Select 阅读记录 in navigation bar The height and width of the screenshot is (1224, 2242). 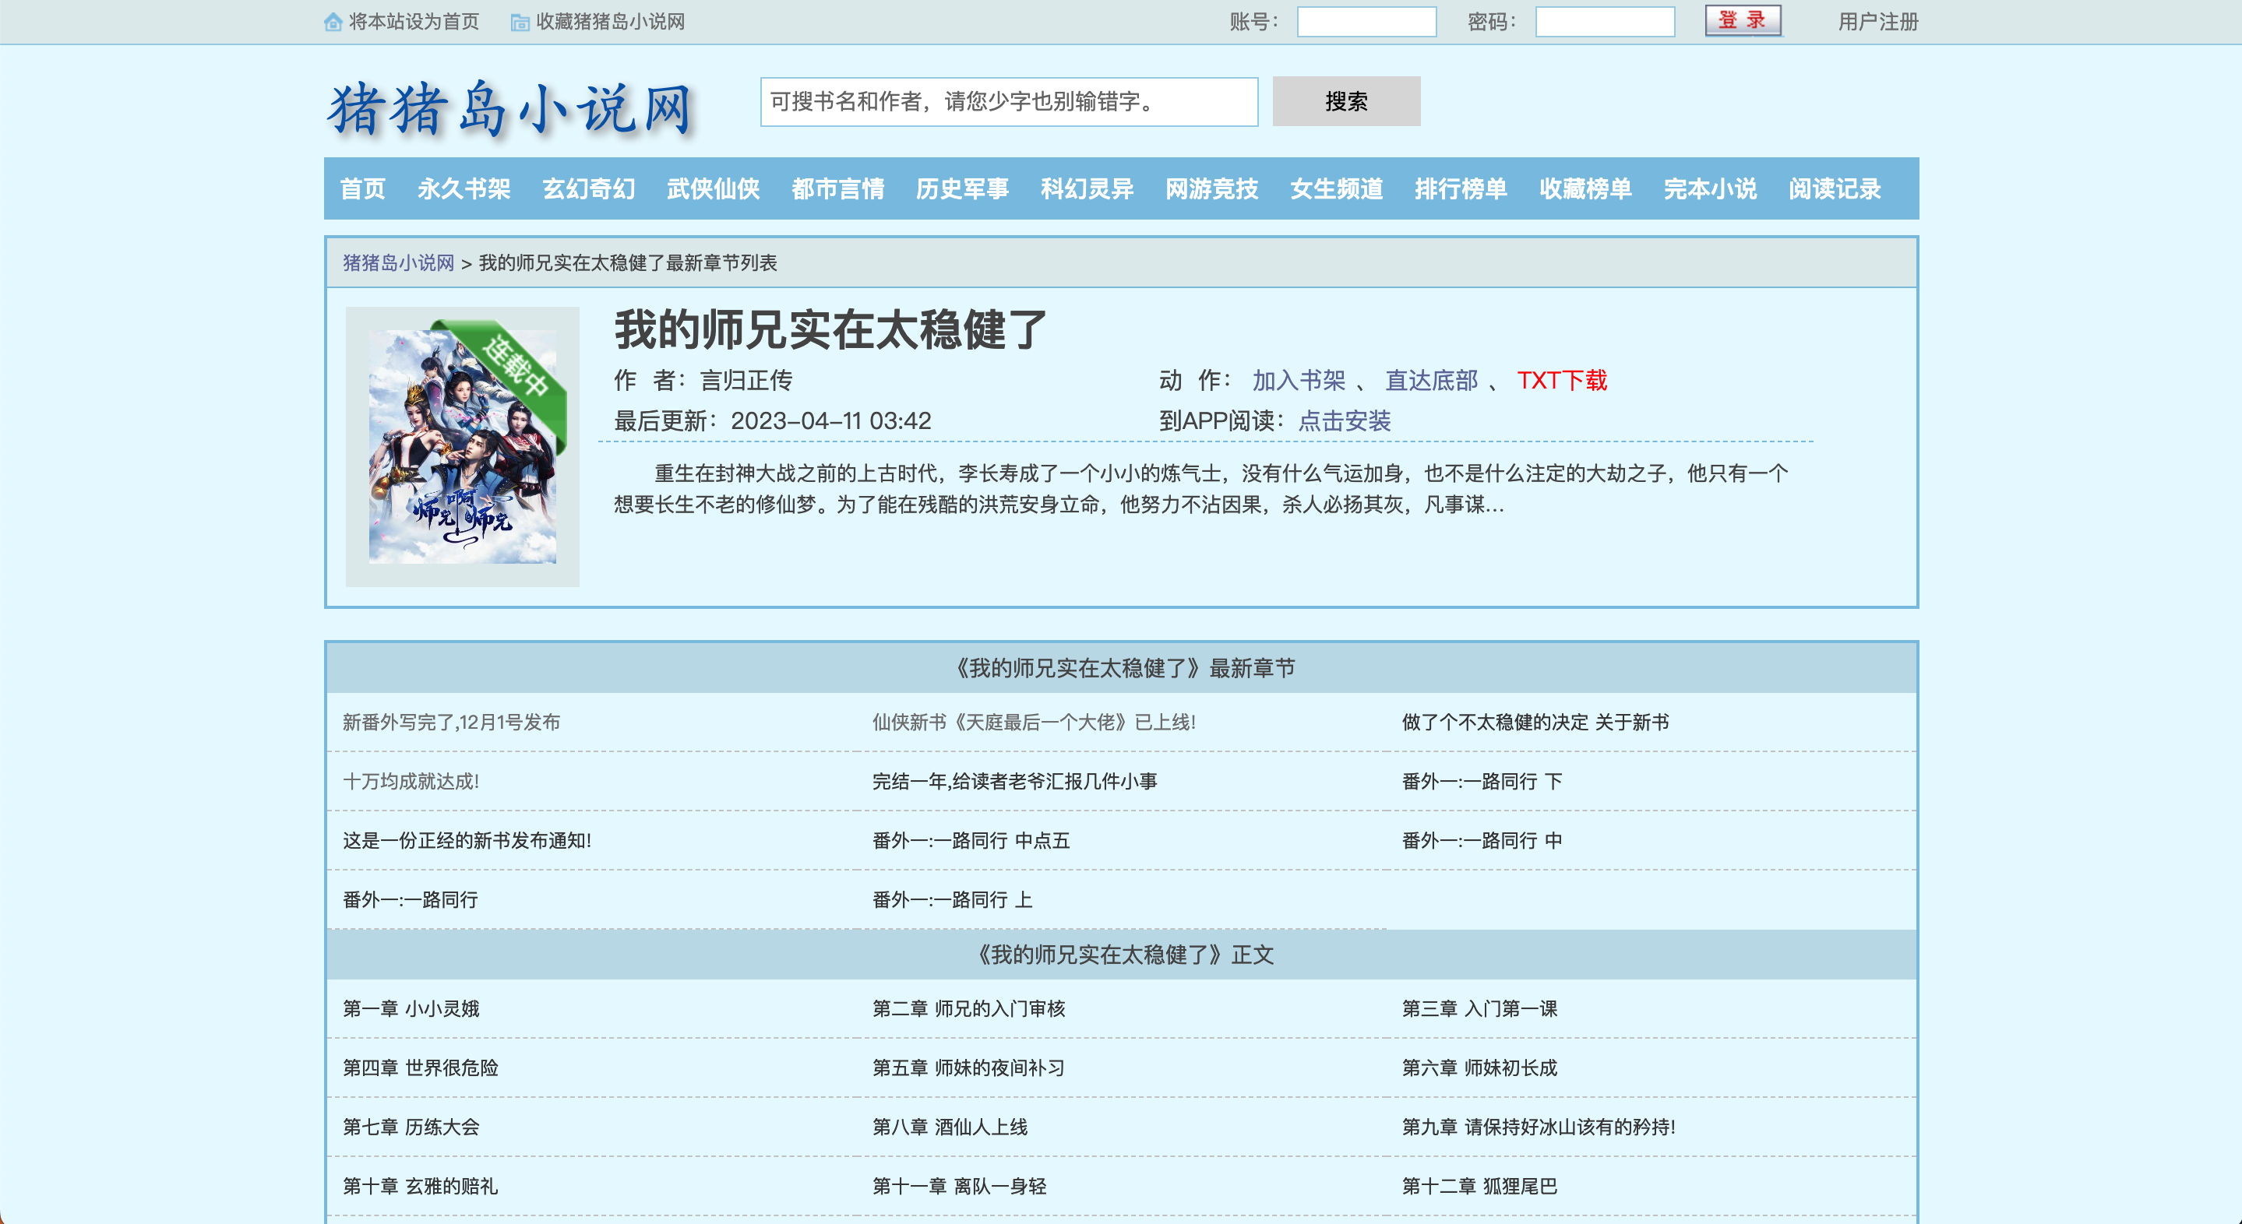point(1834,188)
